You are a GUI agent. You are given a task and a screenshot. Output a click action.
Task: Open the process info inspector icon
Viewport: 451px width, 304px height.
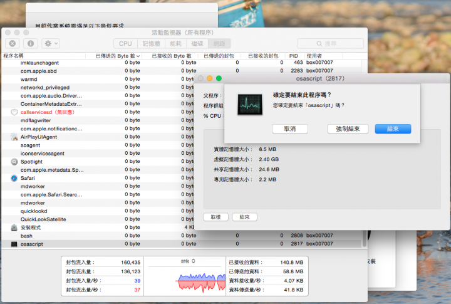31,43
